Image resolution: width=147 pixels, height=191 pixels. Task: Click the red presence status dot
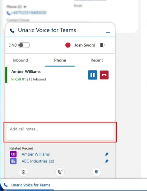tap(68, 45)
